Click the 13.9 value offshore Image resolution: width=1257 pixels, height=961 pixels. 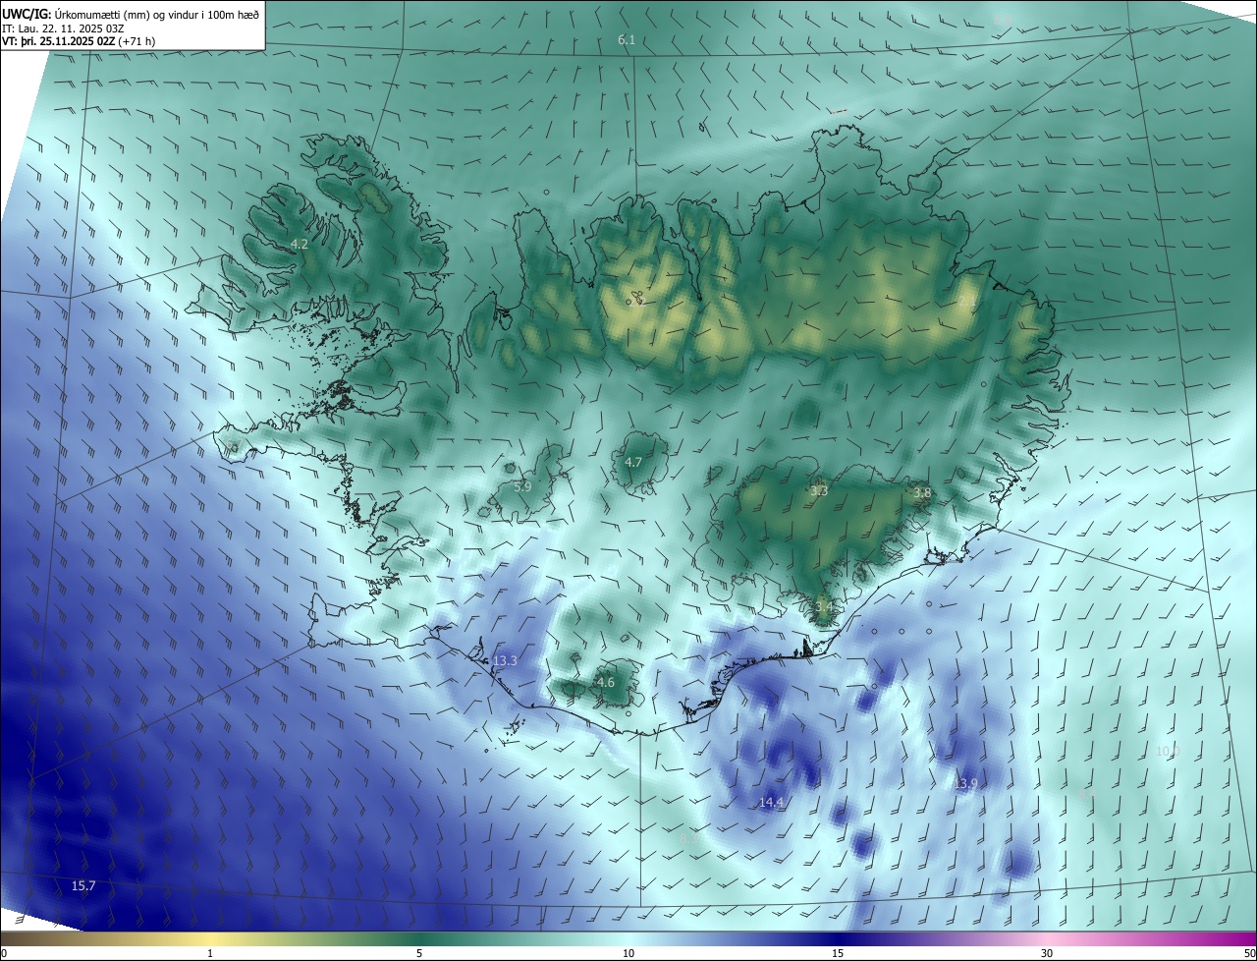coord(965,783)
